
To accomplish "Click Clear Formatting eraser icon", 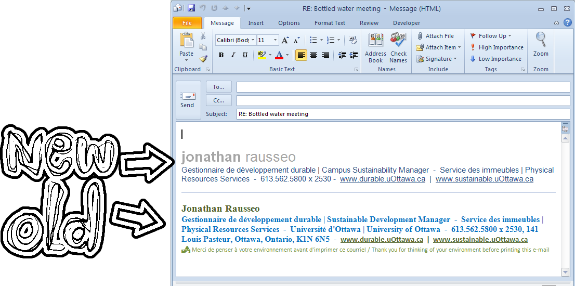I will [353, 40].
